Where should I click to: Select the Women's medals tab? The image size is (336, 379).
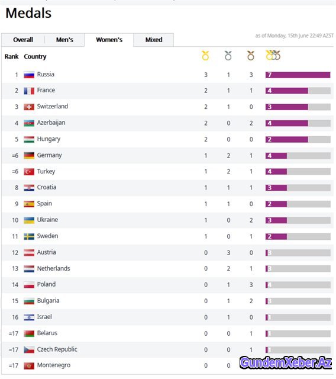[109, 40]
